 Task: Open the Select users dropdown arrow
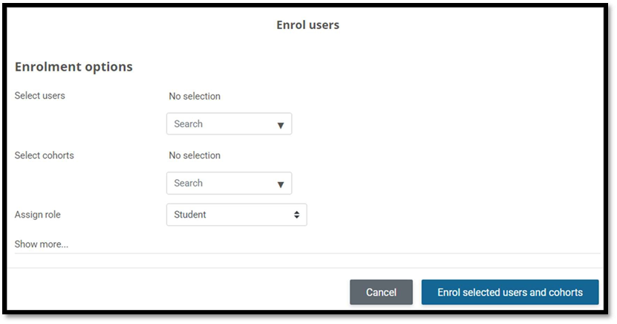tap(281, 125)
